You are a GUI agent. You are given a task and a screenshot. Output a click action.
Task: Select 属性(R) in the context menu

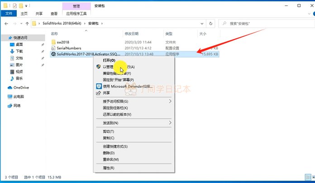[109, 168]
